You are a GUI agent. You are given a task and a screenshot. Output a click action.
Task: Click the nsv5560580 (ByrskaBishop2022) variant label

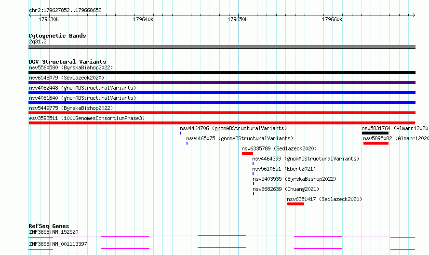point(71,67)
